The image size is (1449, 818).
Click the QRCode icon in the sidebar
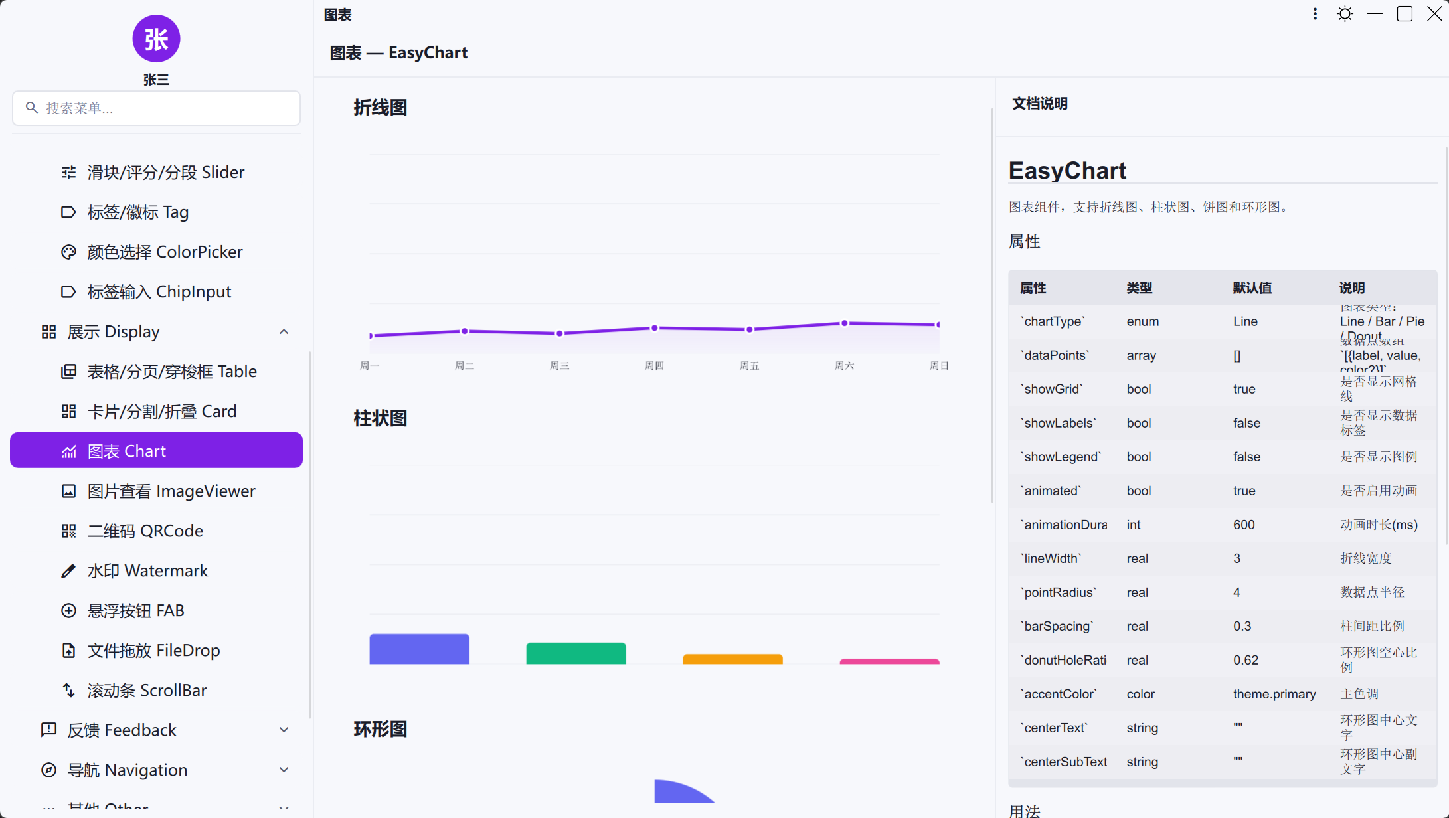point(68,531)
